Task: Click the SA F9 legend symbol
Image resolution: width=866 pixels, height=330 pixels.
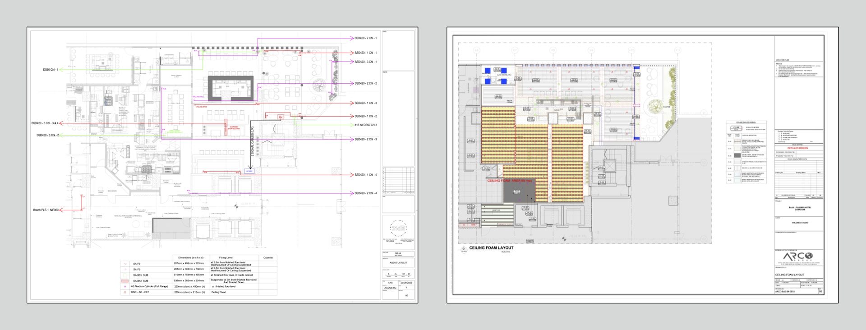Action: point(125,263)
